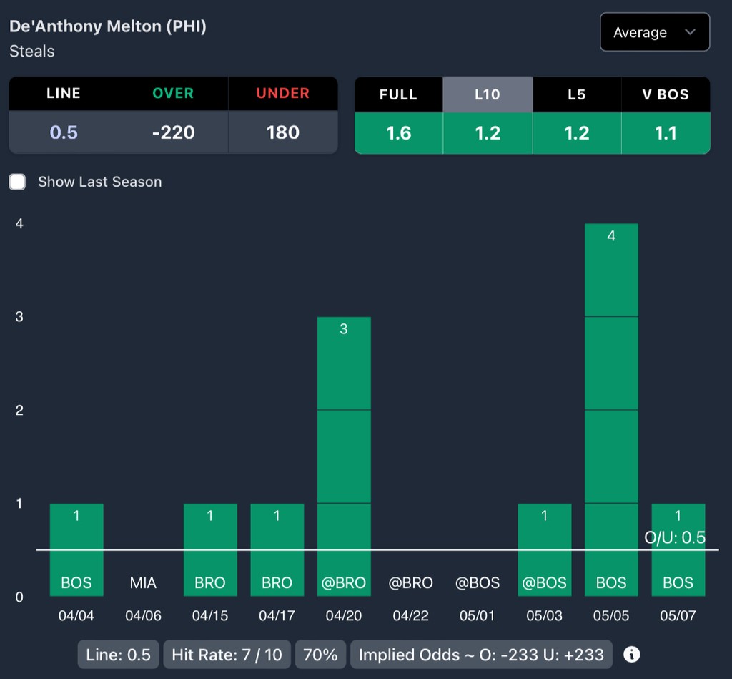Select the L10 stats tab

pos(488,94)
